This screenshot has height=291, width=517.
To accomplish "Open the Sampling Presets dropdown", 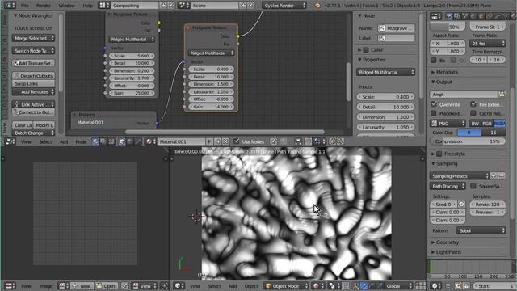I will pos(460,176).
